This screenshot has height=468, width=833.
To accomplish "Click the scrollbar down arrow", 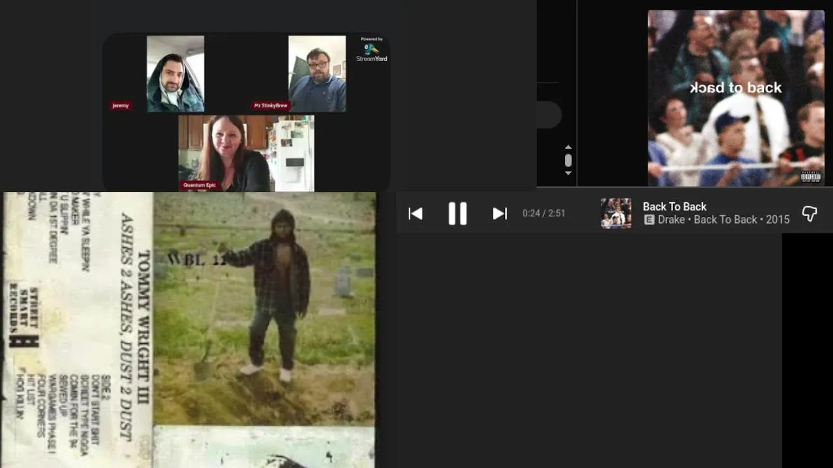I will [568, 173].
